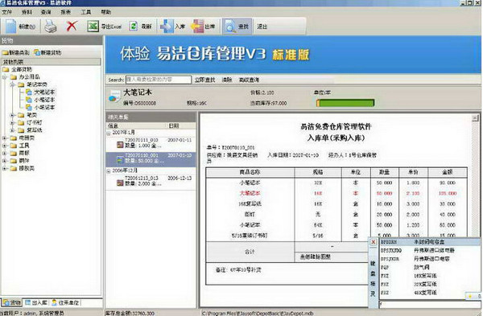This screenshot has height=316, width=483.
Task: Click the green stock level progress bar
Action: pos(345,103)
